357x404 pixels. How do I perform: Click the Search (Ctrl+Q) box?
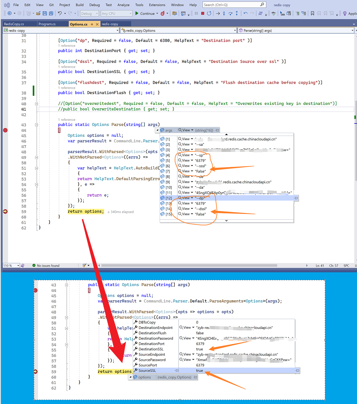(232, 5)
